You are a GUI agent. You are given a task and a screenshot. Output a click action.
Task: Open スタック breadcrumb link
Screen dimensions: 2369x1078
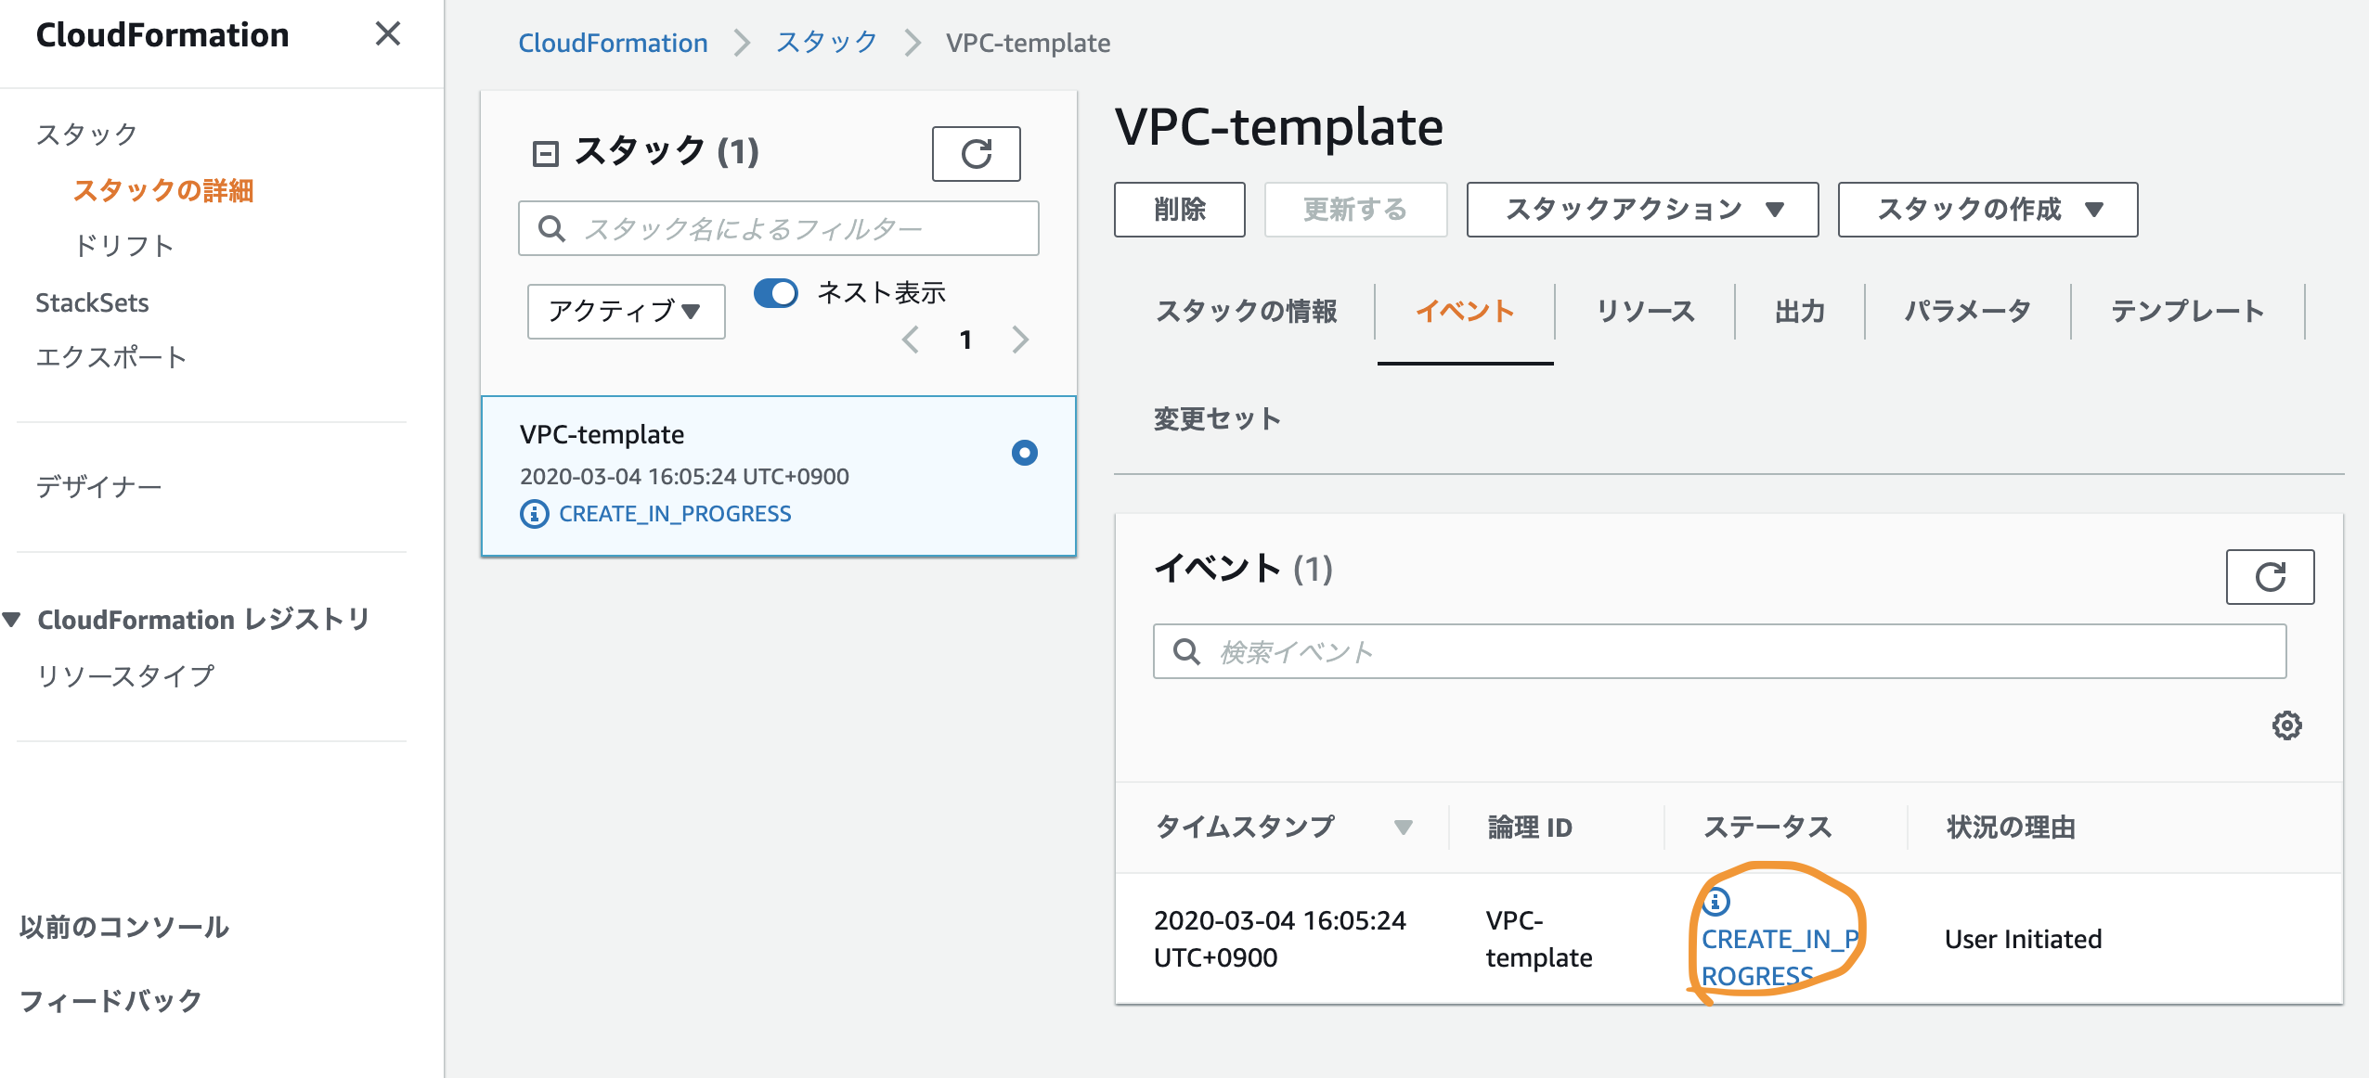(826, 43)
